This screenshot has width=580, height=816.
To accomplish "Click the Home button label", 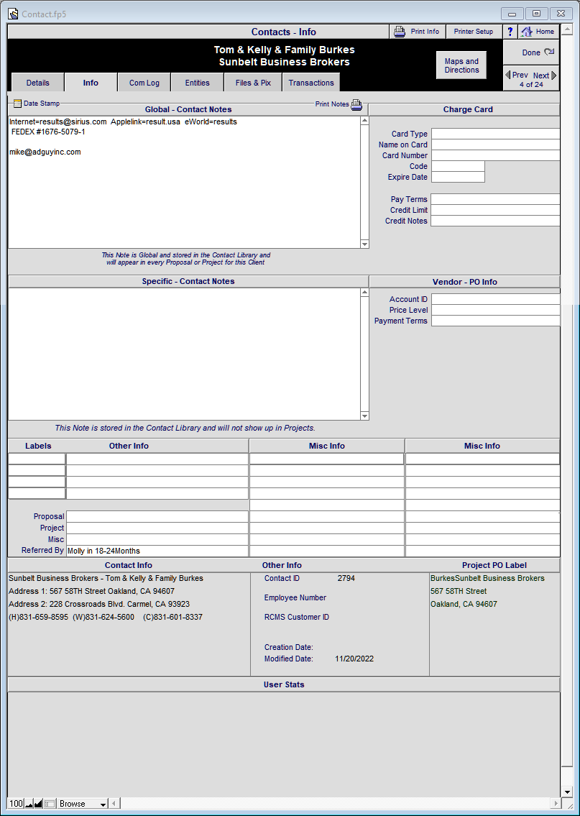I will click(545, 31).
